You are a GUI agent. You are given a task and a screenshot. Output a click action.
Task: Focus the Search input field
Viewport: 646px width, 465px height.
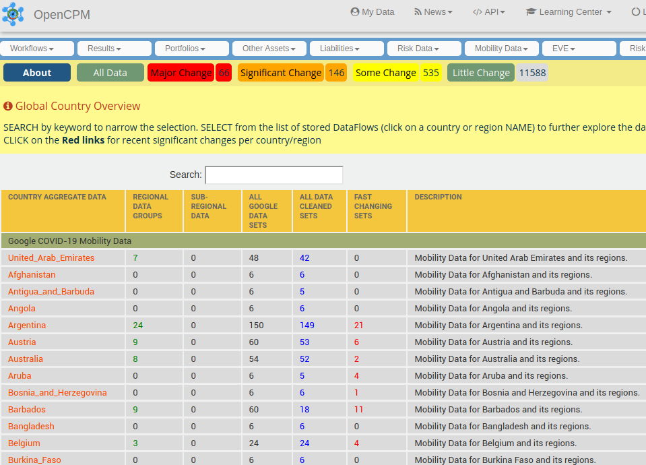click(274, 175)
